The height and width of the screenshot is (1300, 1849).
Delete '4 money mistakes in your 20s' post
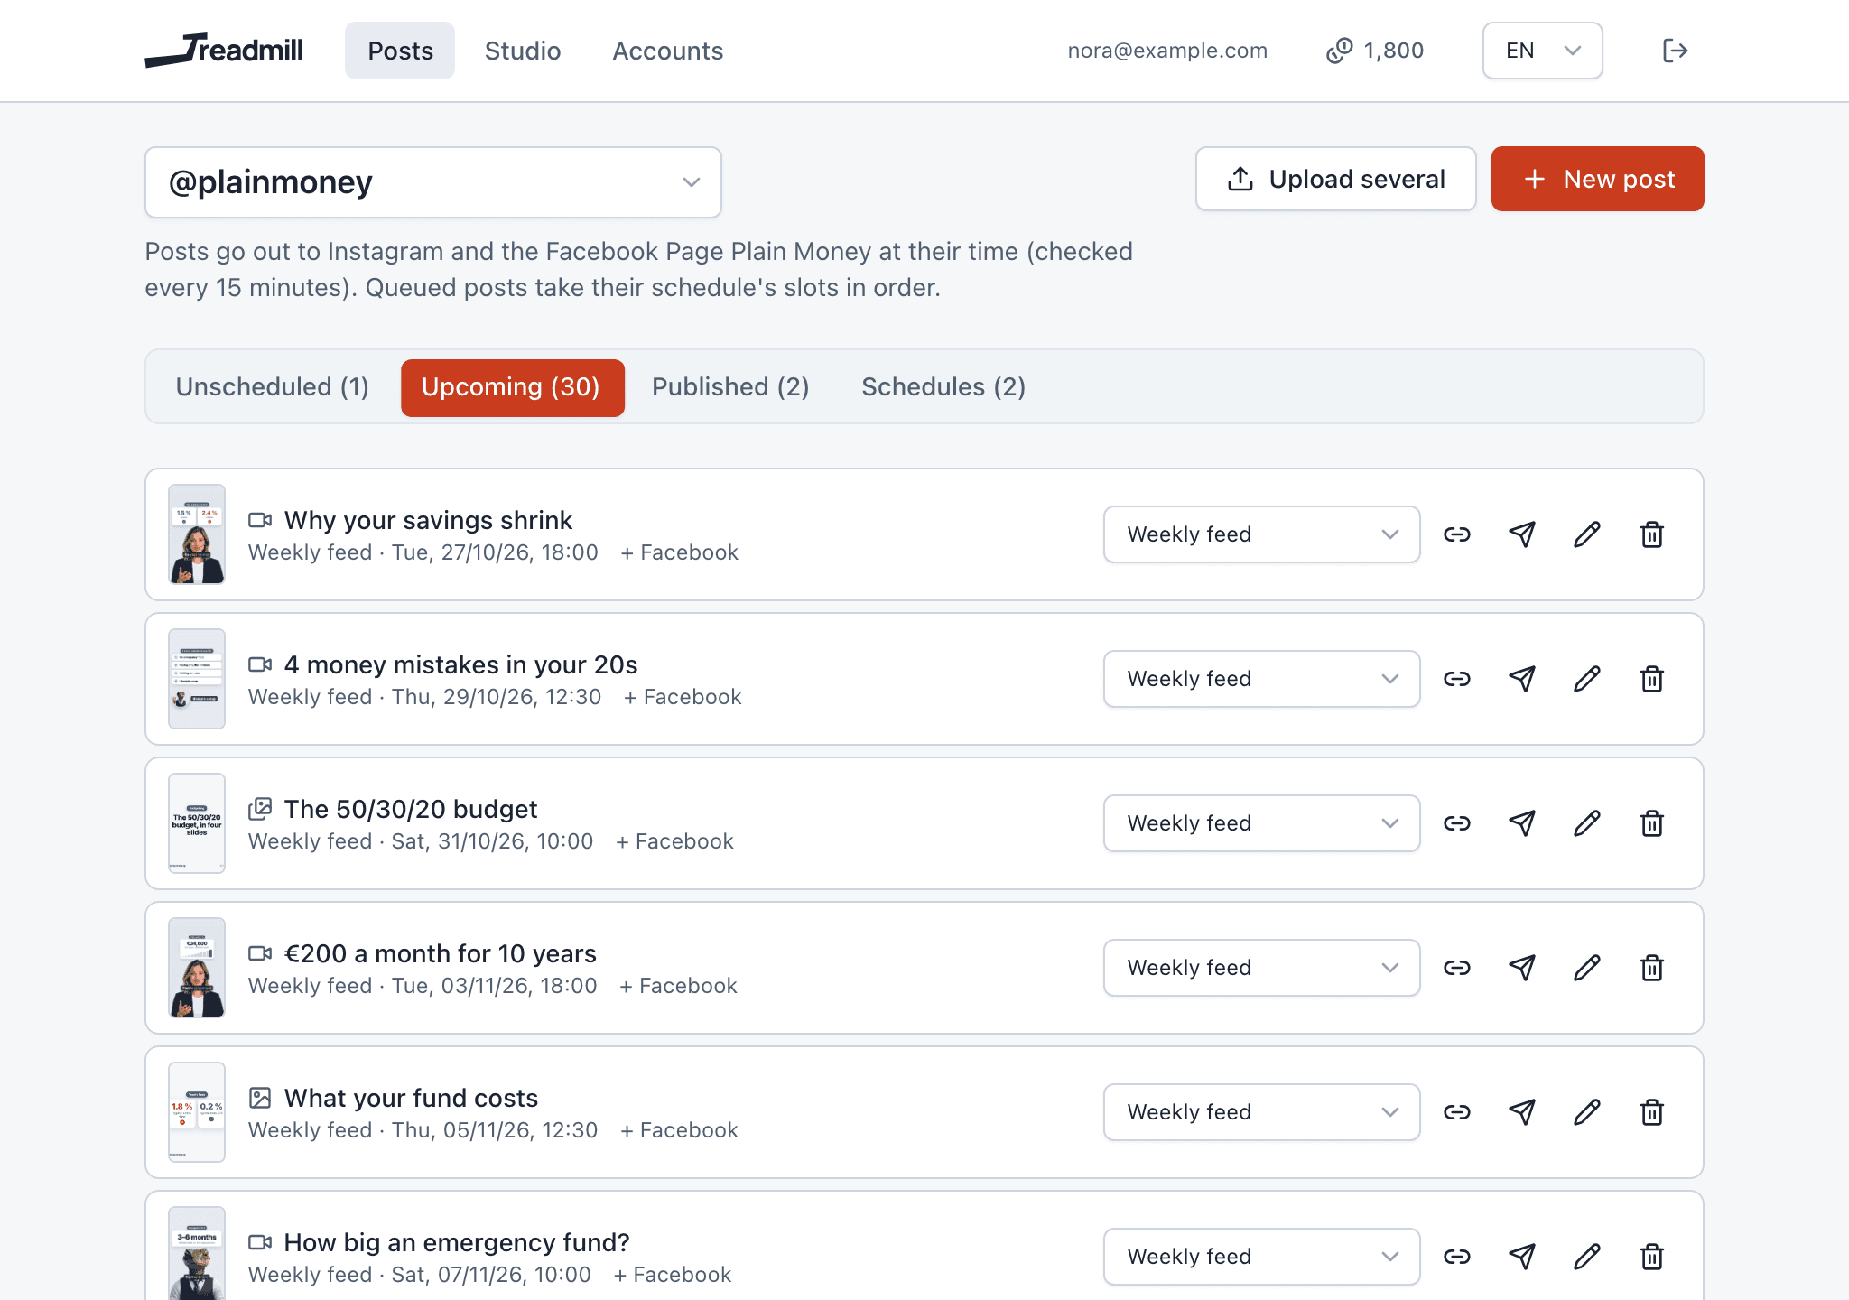point(1652,679)
